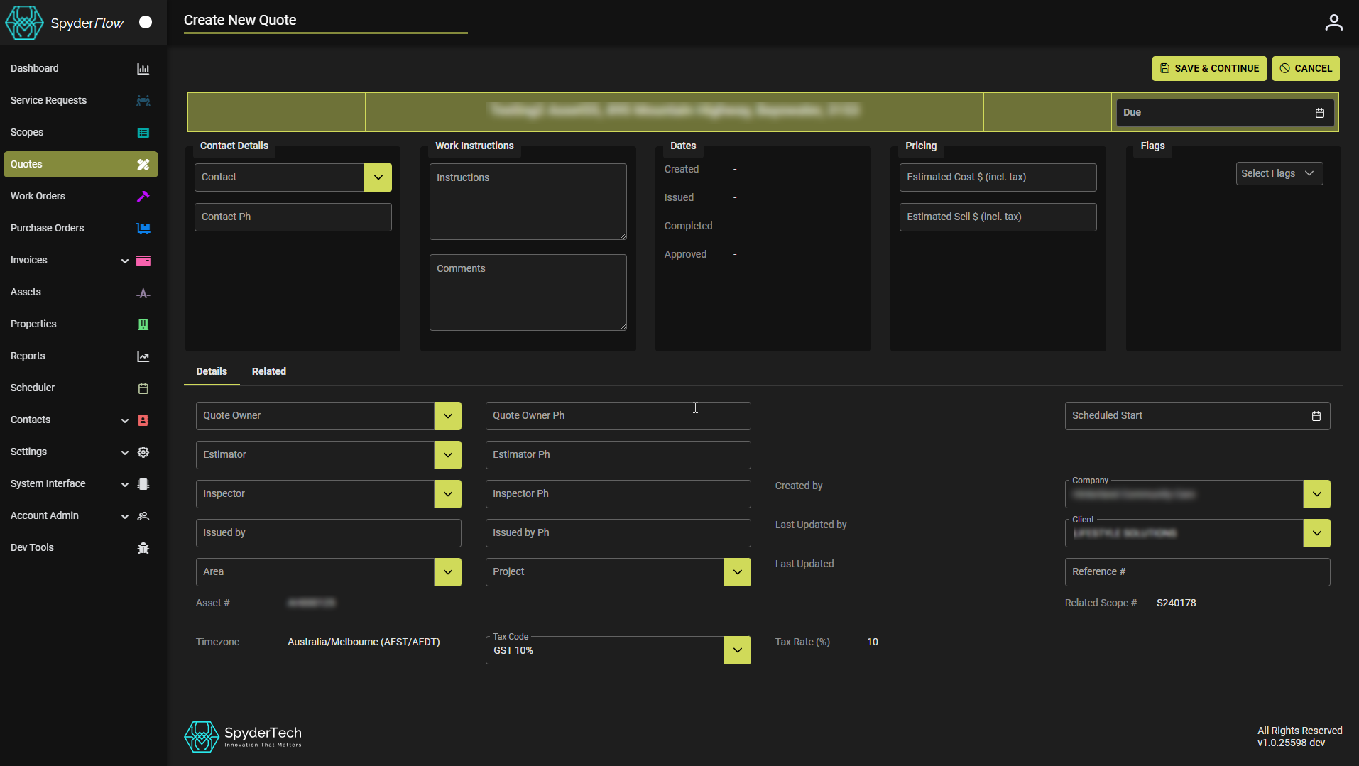Open the user profile icon
This screenshot has height=766, width=1359.
(x=1333, y=23)
